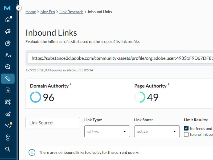Image resolution: width=213 pixels, height=160 pixels.
Task: Click the Domain Authority info icon
Action: (x=70, y=84)
